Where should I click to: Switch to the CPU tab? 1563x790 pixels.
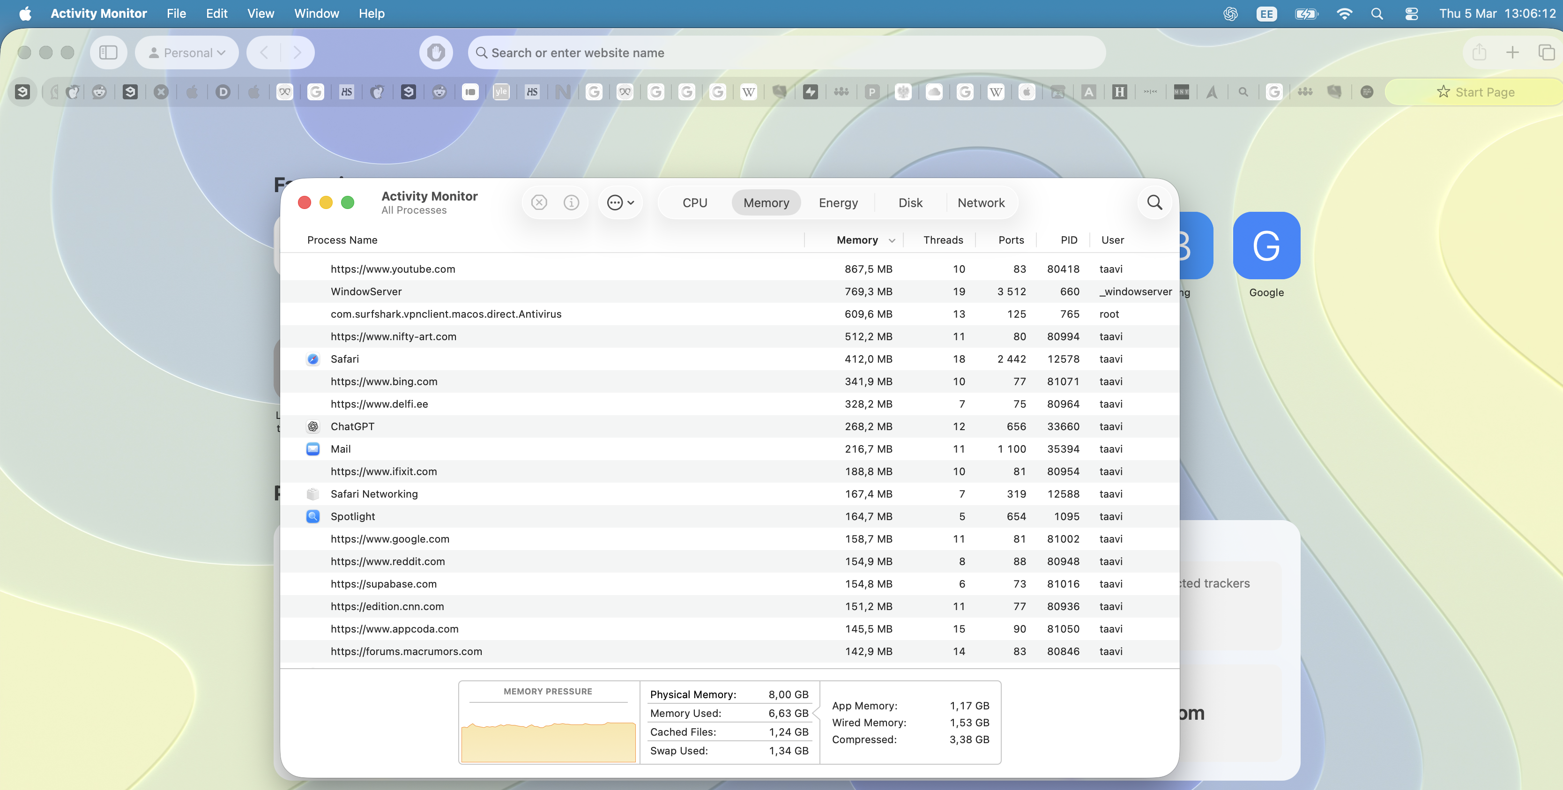pos(695,203)
